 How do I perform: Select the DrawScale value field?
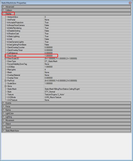[x=87, y=56]
